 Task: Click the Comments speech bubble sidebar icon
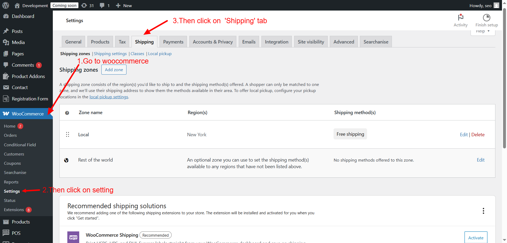pyautogui.click(x=6, y=65)
